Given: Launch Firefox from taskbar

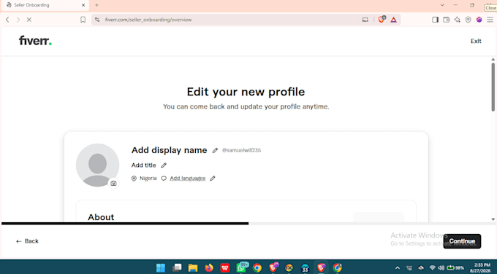Looking at the screenshot, I should (x=209, y=267).
